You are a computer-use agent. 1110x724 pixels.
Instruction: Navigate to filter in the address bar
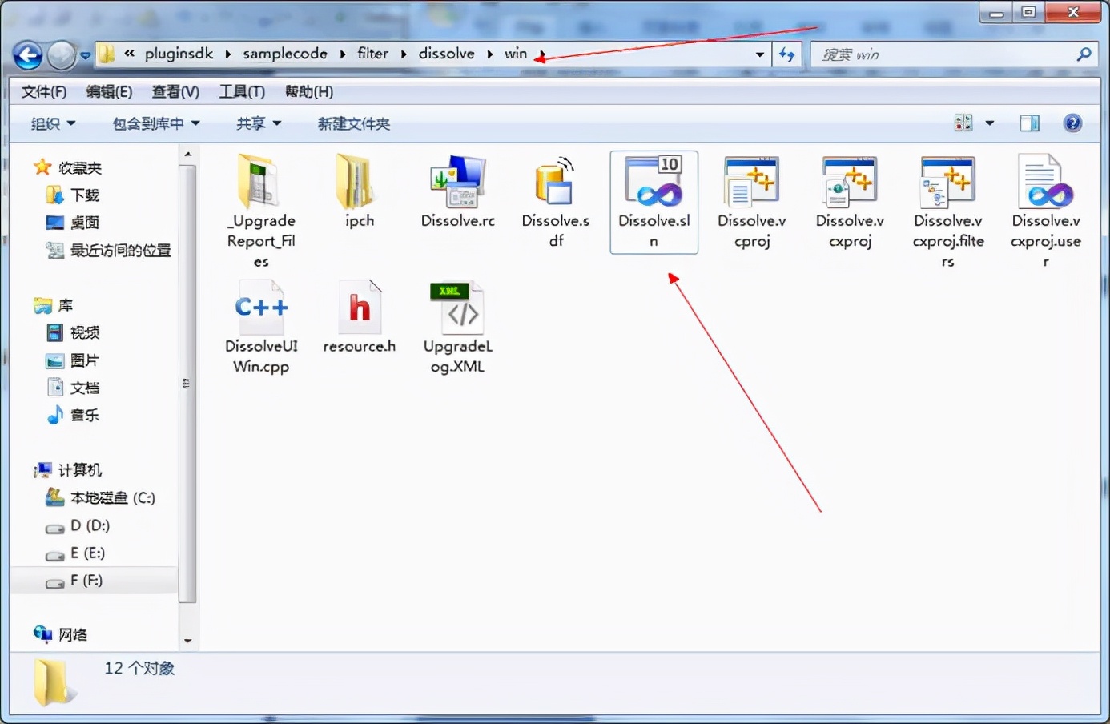372,54
